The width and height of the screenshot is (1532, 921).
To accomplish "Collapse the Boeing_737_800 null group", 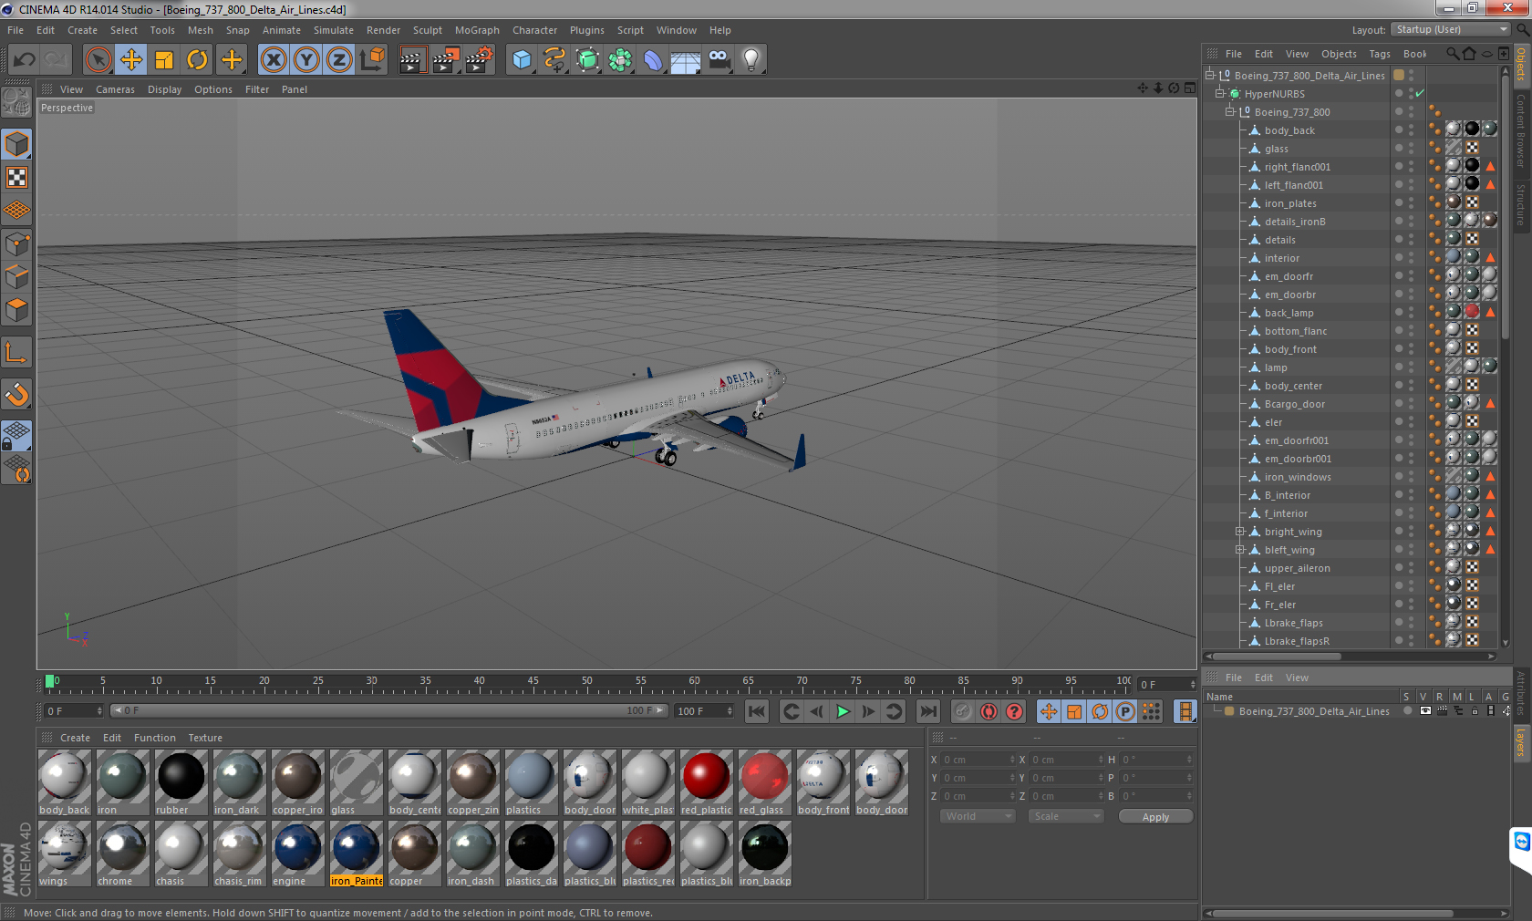I will pyautogui.click(x=1229, y=111).
